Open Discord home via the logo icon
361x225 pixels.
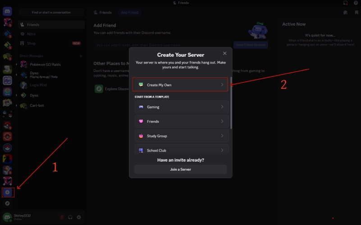click(x=7, y=11)
